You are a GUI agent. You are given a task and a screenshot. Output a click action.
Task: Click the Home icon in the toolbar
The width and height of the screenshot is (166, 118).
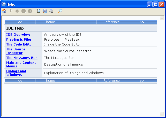4,11
